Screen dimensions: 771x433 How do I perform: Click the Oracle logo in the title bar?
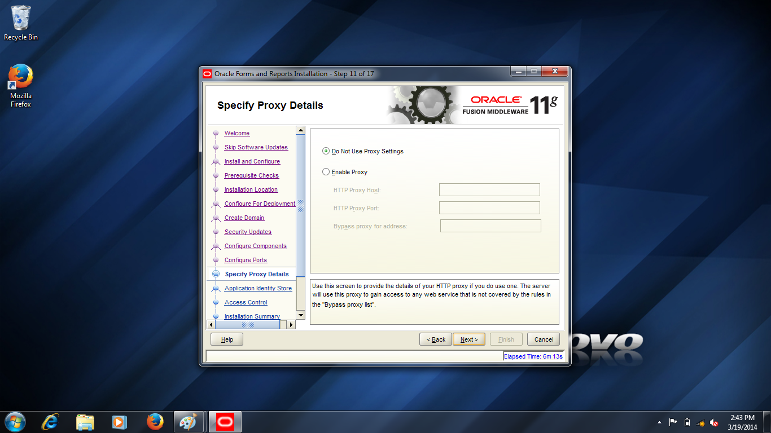[207, 74]
